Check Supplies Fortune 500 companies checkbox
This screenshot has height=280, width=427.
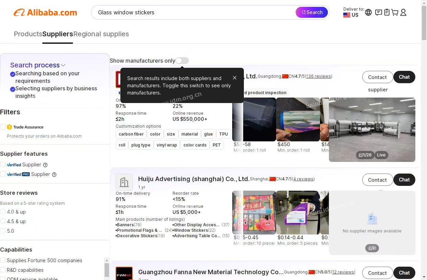coord(3,260)
